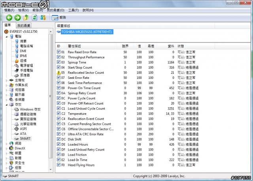Screen dimensions: 253x181
Task: Select the computer summary tree item
Action: tap(23, 41)
